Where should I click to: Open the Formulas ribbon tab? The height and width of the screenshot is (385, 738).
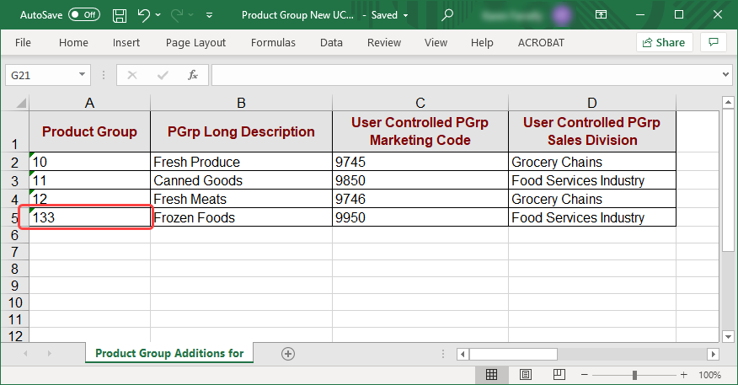273,42
